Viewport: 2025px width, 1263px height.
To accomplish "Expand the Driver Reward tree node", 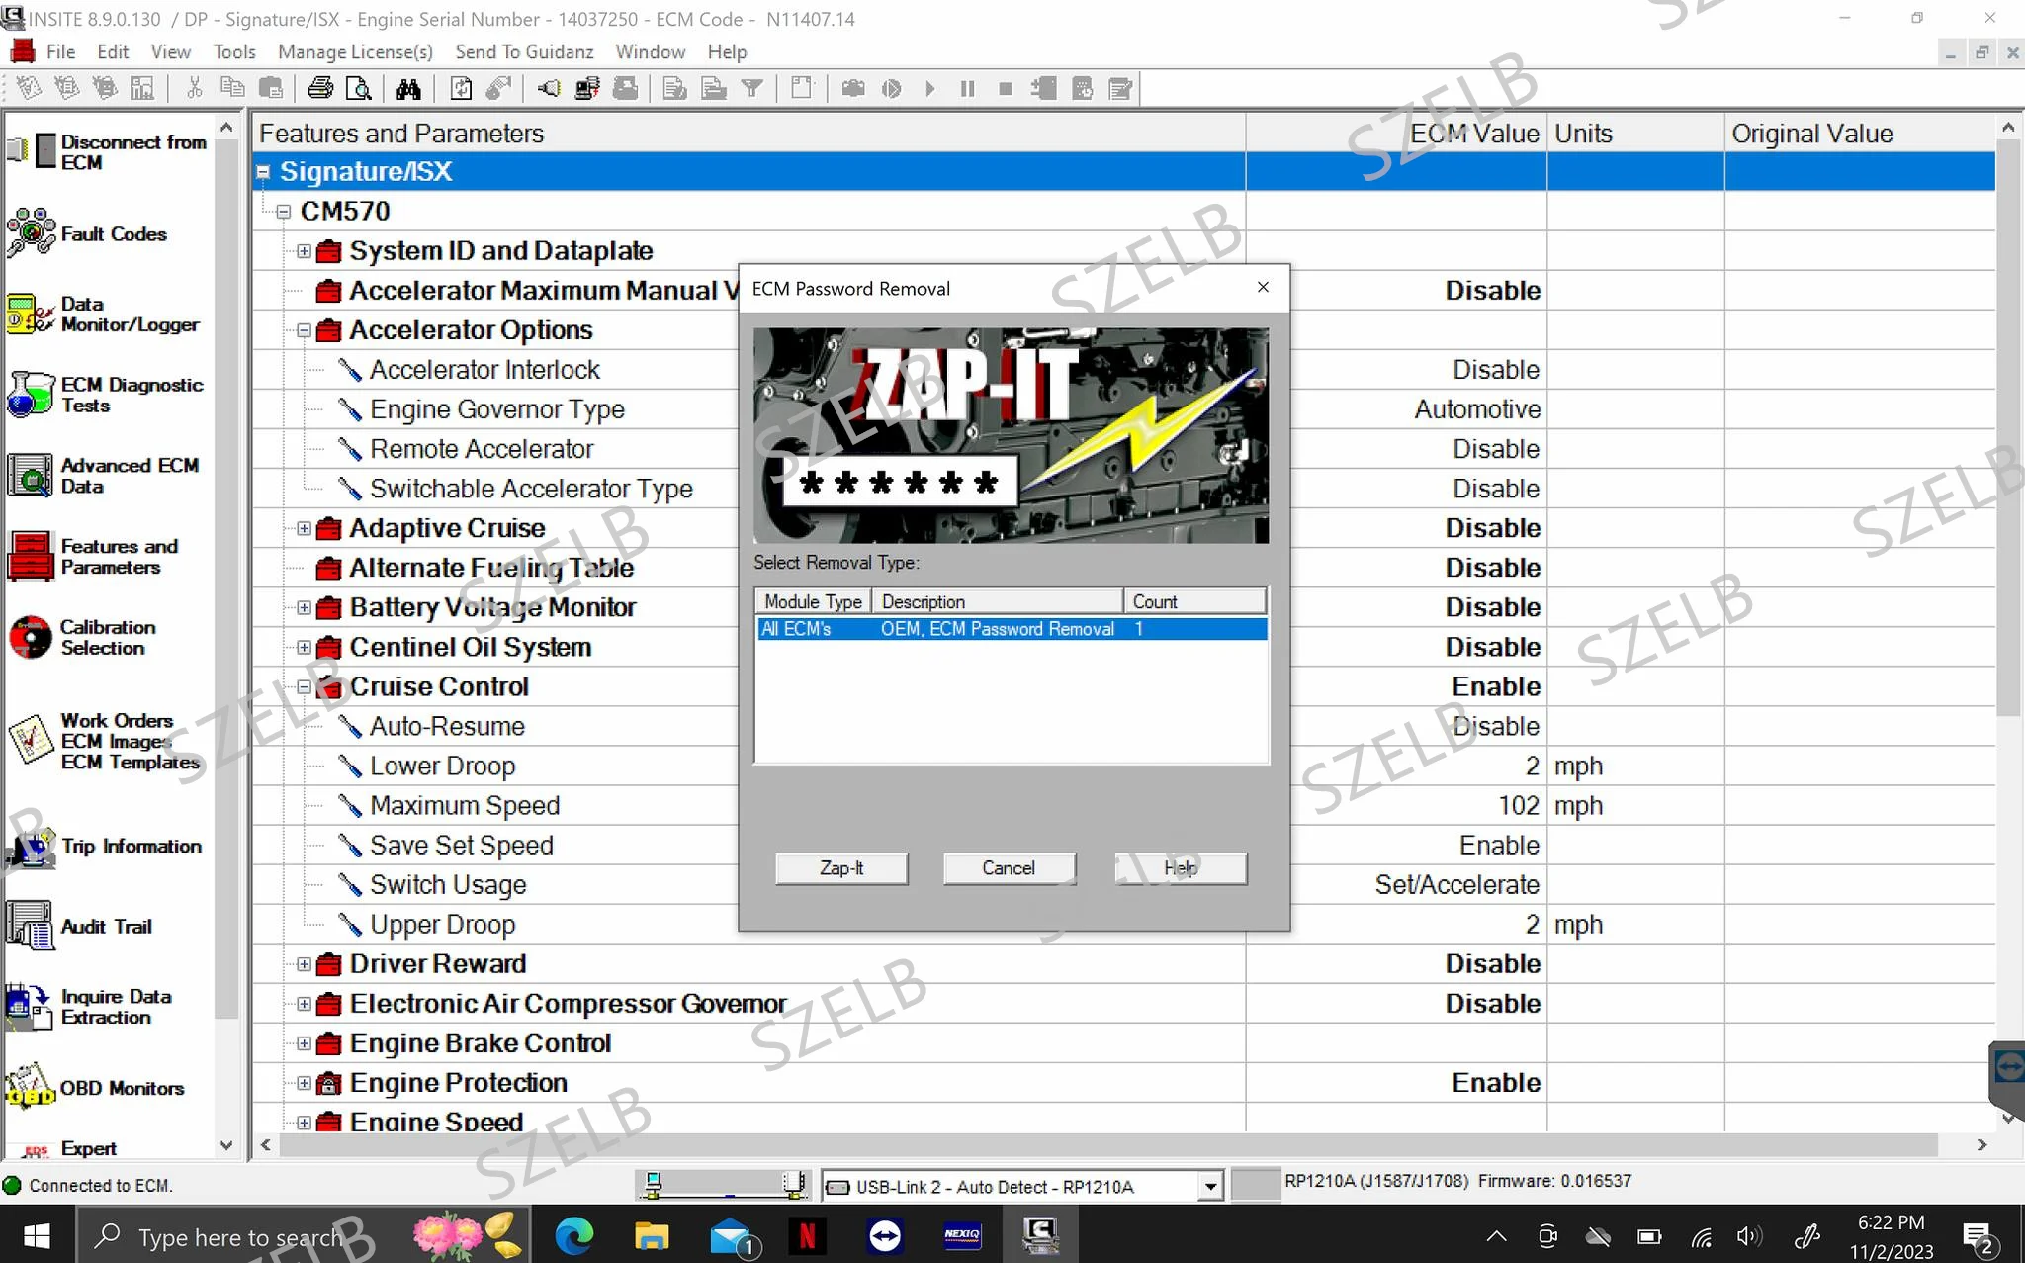I will point(304,964).
